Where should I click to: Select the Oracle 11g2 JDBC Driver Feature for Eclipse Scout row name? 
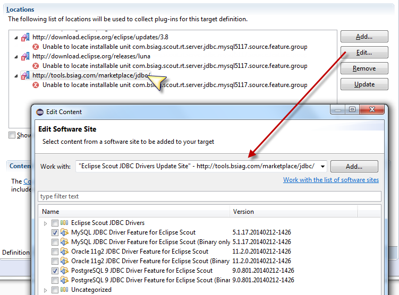tap(140, 251)
